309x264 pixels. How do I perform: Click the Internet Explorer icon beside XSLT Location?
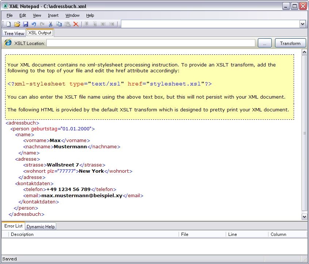click(x=8, y=43)
